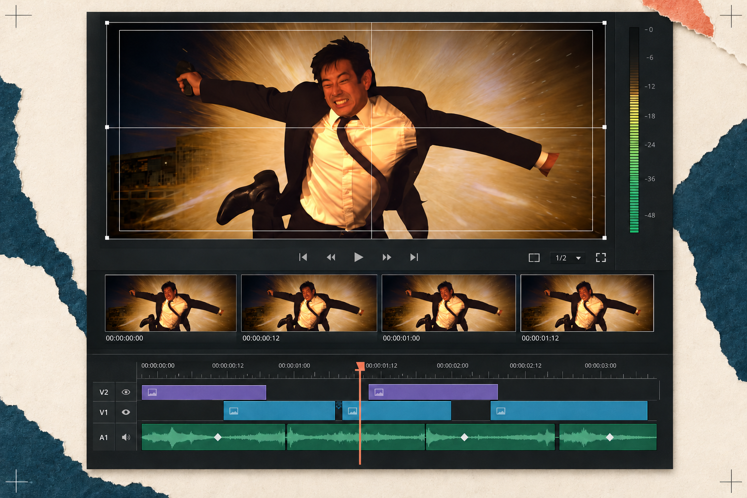747x498 pixels.
Task: Select the first blue clip on V1
Action: pos(279,411)
